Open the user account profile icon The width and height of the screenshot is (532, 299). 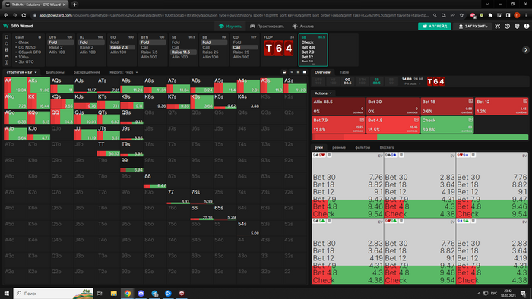tap(527, 26)
